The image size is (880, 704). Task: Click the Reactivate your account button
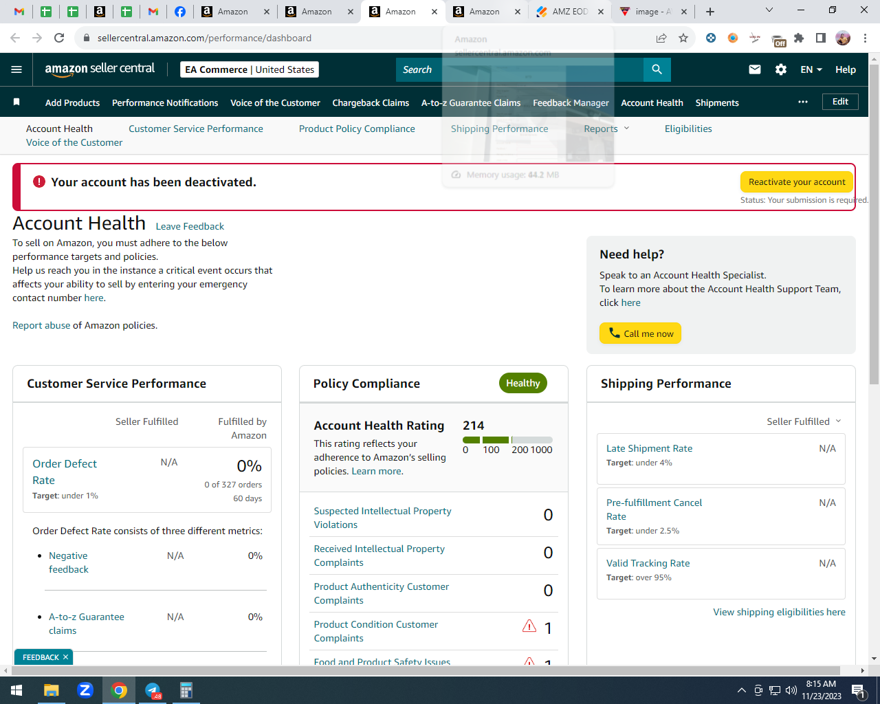(797, 181)
